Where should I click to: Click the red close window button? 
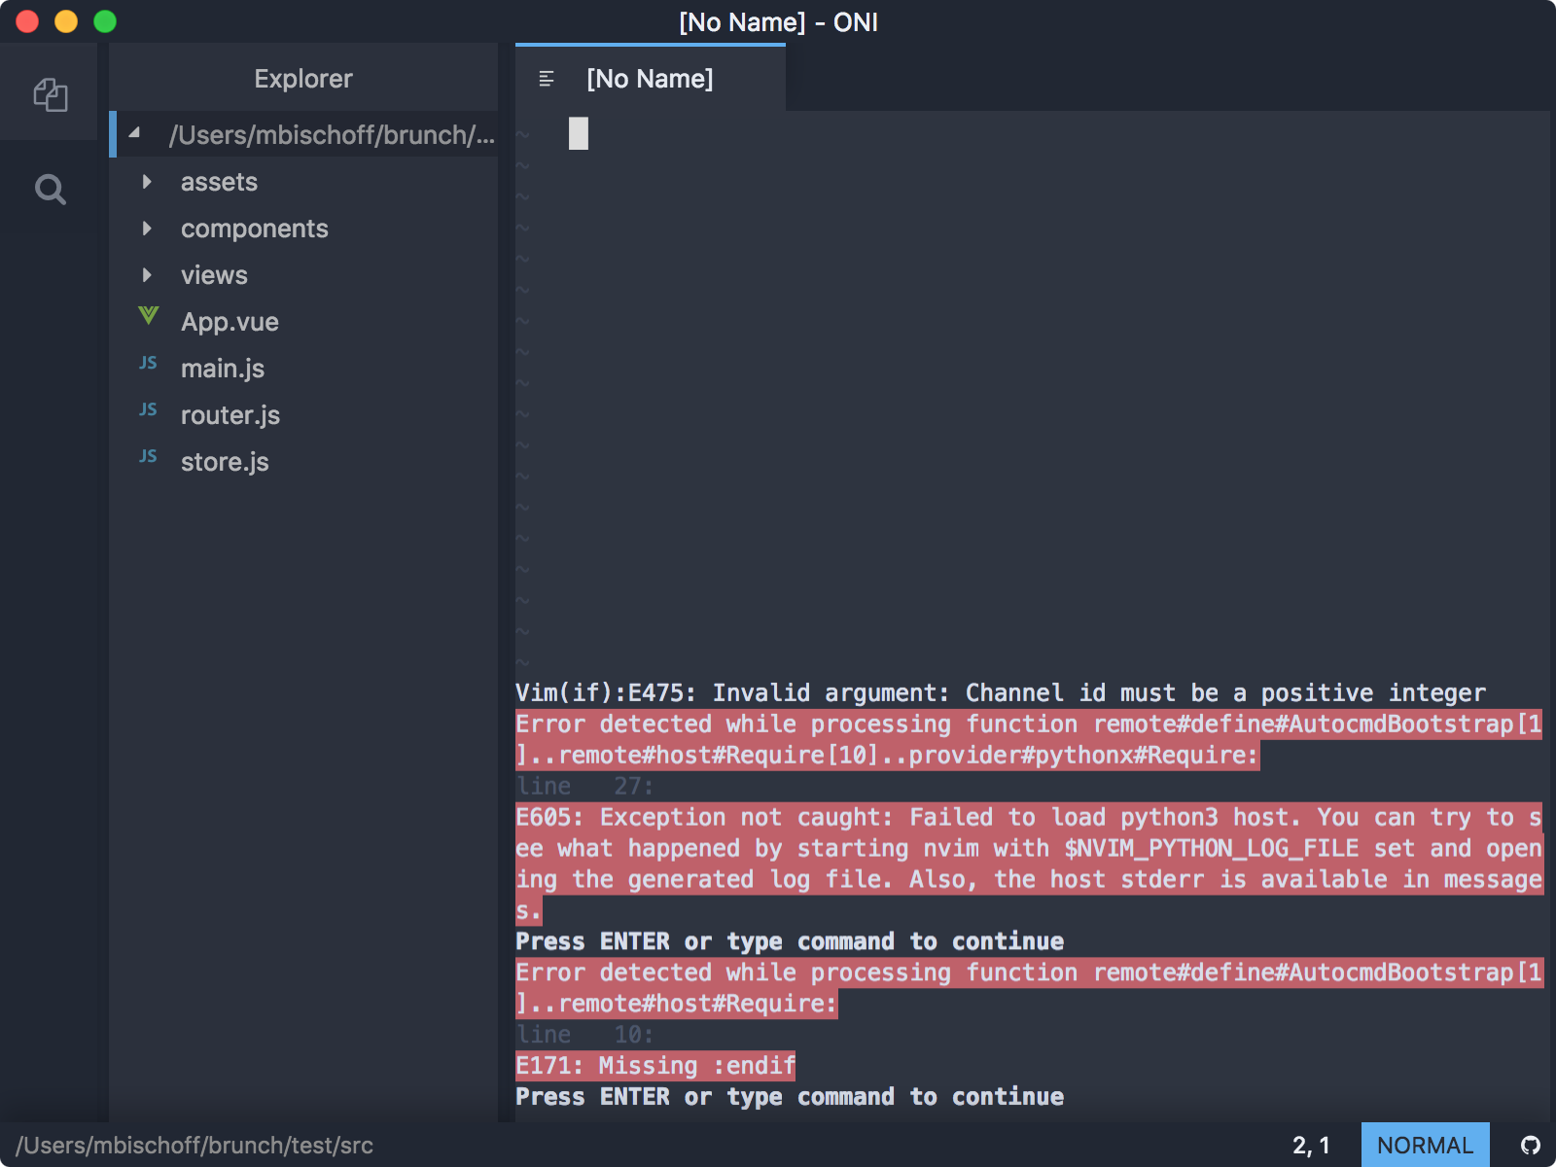[27, 21]
